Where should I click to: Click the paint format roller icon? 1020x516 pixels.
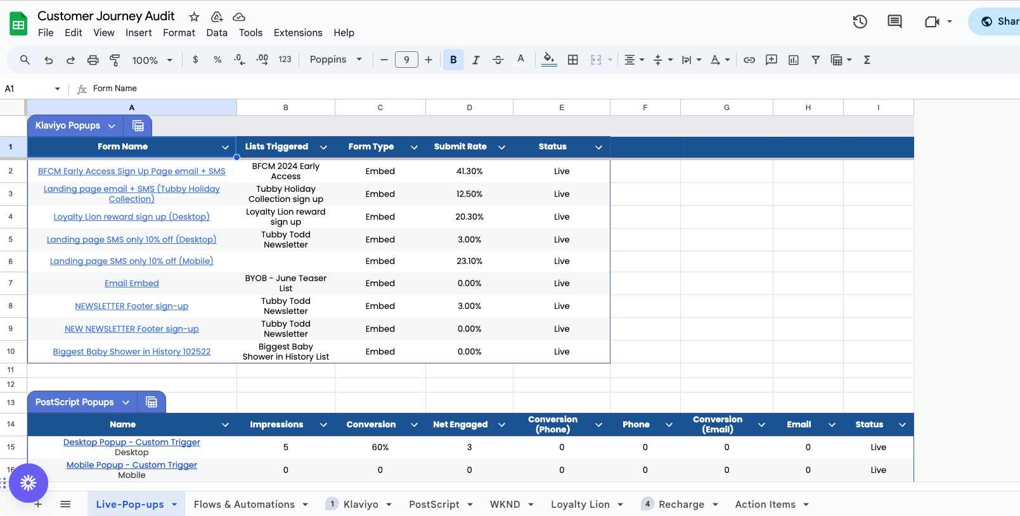(115, 60)
